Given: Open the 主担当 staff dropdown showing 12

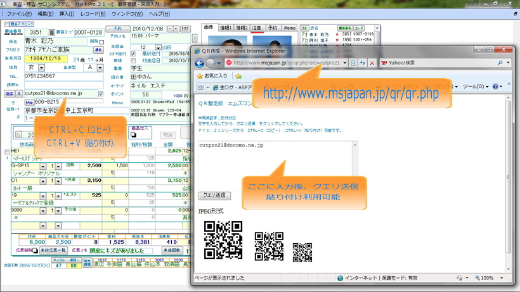Looking at the screenshot, I should (158, 48).
